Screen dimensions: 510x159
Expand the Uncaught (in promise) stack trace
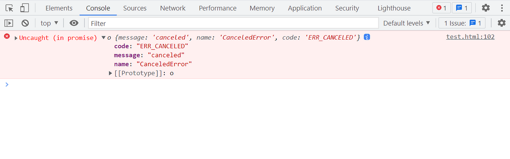pos(16,38)
